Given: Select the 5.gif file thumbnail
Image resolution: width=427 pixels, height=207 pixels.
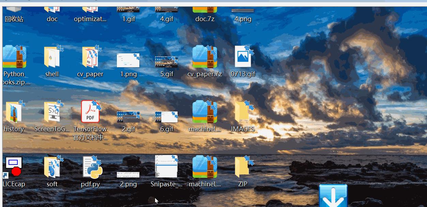Looking at the screenshot, I should 166,62.
